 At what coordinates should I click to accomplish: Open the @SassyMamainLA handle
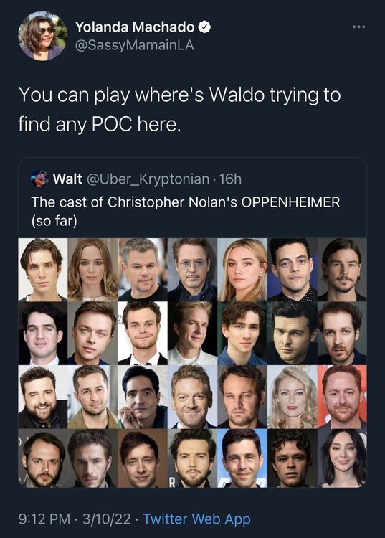click(134, 46)
